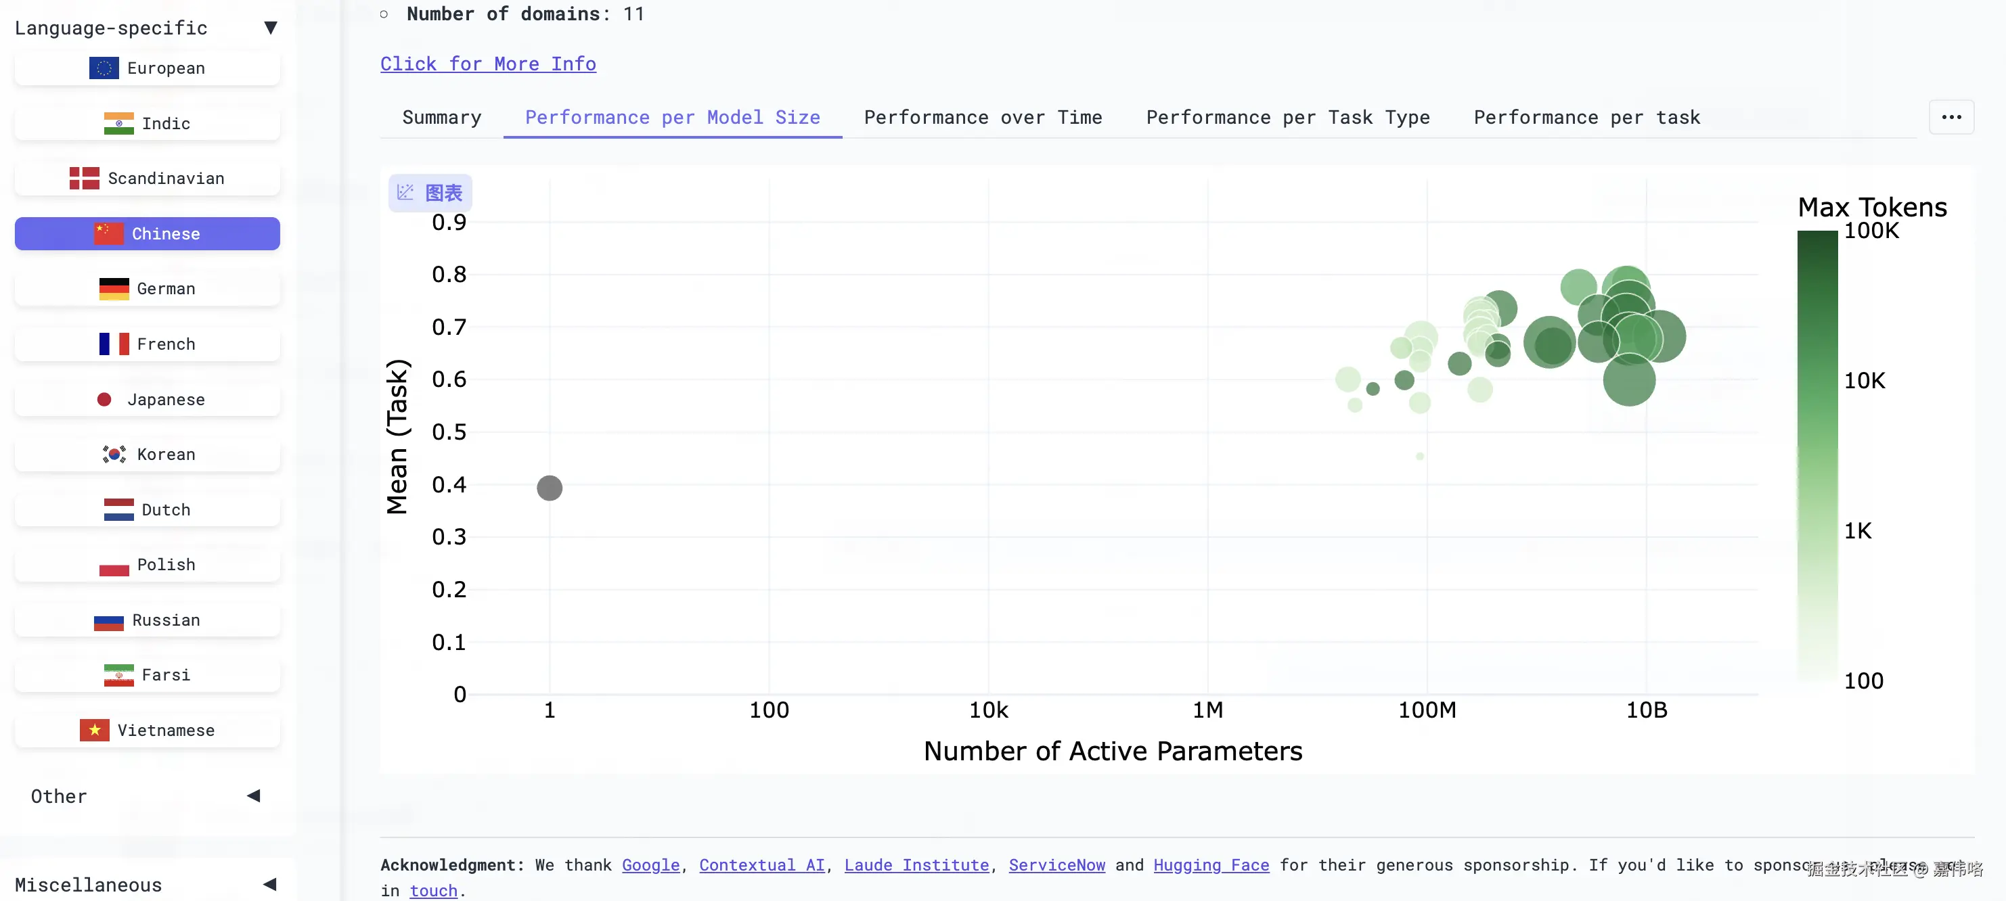2006x901 pixels.
Task: Click the chart icon label button
Action: 430,192
